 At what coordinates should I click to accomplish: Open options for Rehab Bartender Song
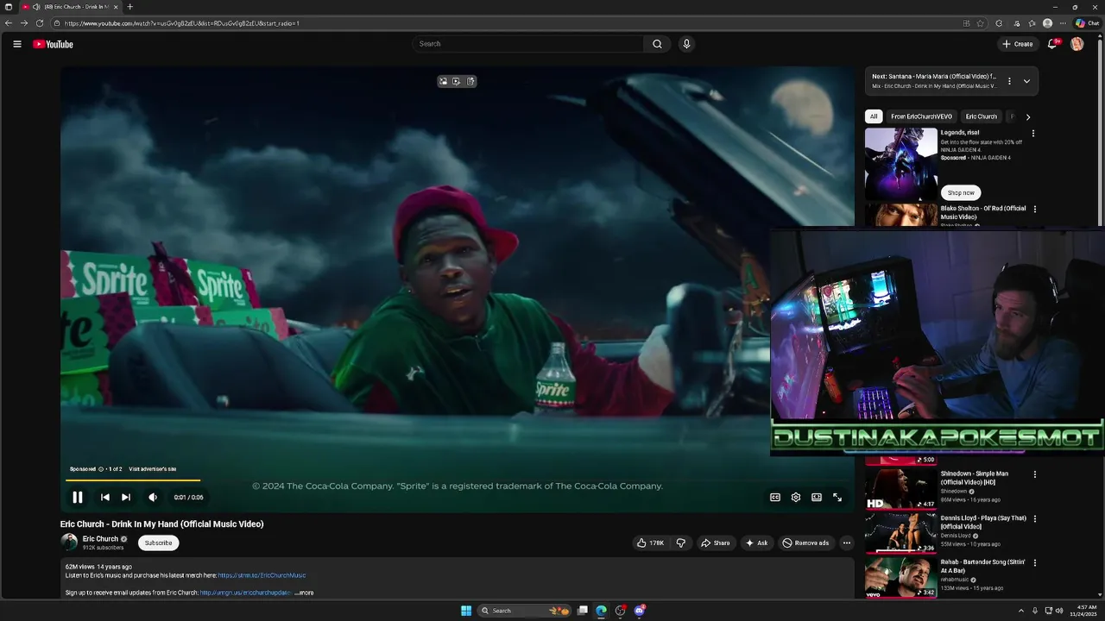[1035, 562]
